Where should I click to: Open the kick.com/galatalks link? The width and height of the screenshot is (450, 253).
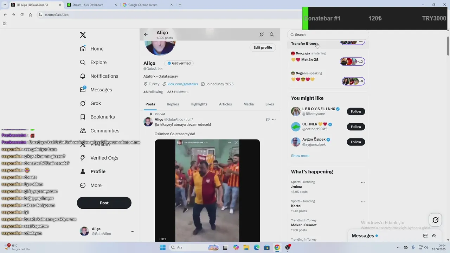point(183,84)
